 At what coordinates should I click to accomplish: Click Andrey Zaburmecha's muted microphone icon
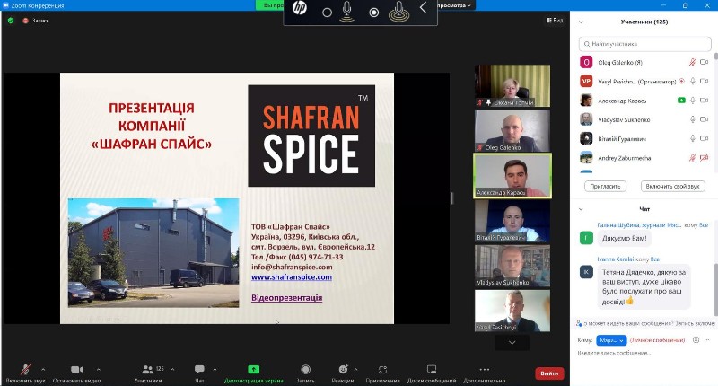[693, 157]
